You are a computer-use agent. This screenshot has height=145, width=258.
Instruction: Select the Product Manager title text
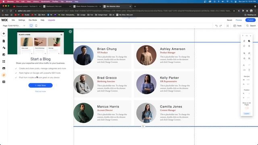(168, 53)
